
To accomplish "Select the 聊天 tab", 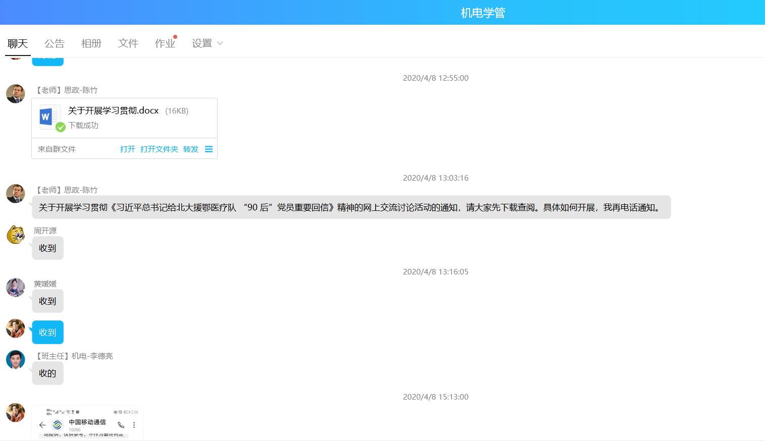I will click(x=18, y=43).
